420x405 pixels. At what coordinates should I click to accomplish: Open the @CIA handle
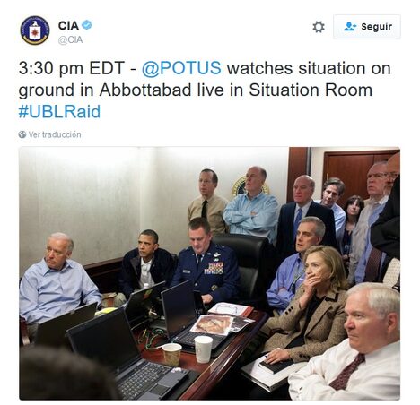(70, 40)
